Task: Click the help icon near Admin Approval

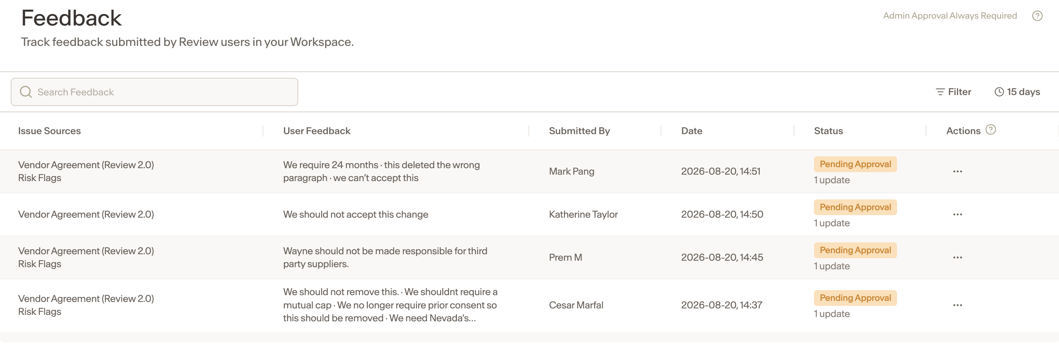Action: coord(1037,15)
